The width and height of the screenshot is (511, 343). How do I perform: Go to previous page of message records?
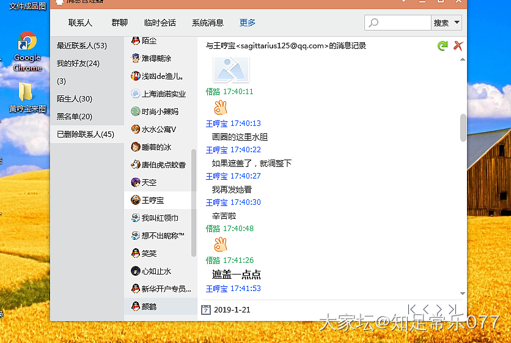(x=427, y=309)
